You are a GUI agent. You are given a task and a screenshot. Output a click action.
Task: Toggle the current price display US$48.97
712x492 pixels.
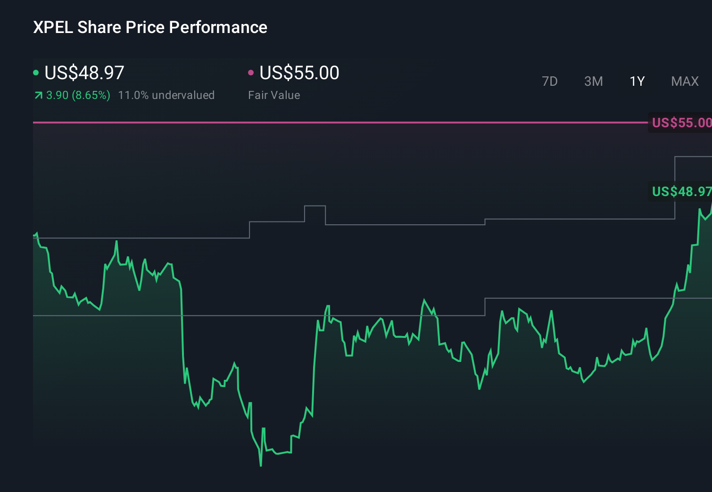tap(84, 72)
